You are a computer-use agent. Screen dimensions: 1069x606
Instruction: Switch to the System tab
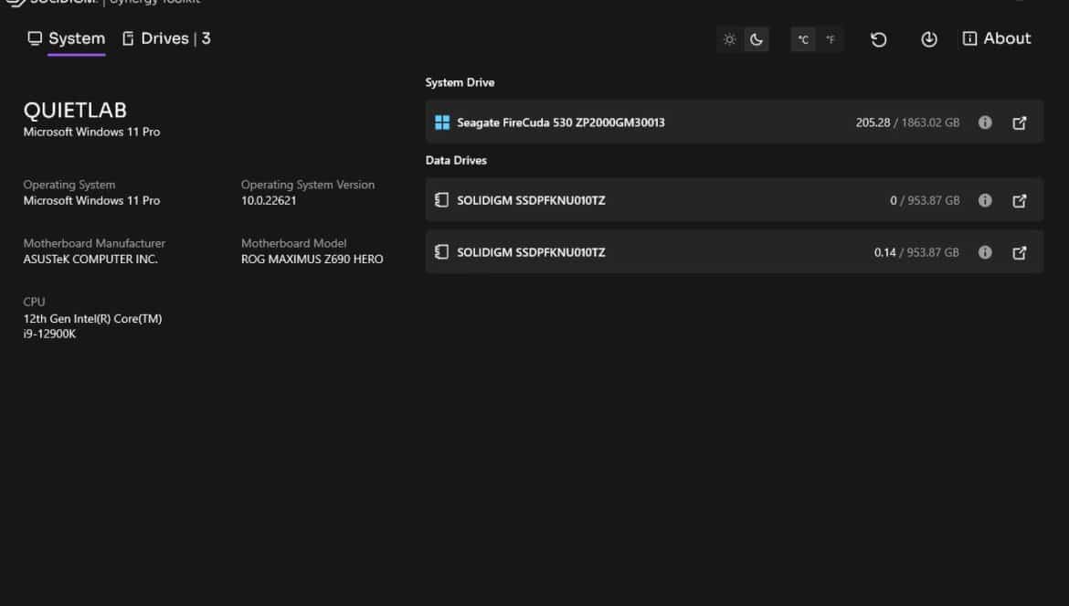click(66, 39)
